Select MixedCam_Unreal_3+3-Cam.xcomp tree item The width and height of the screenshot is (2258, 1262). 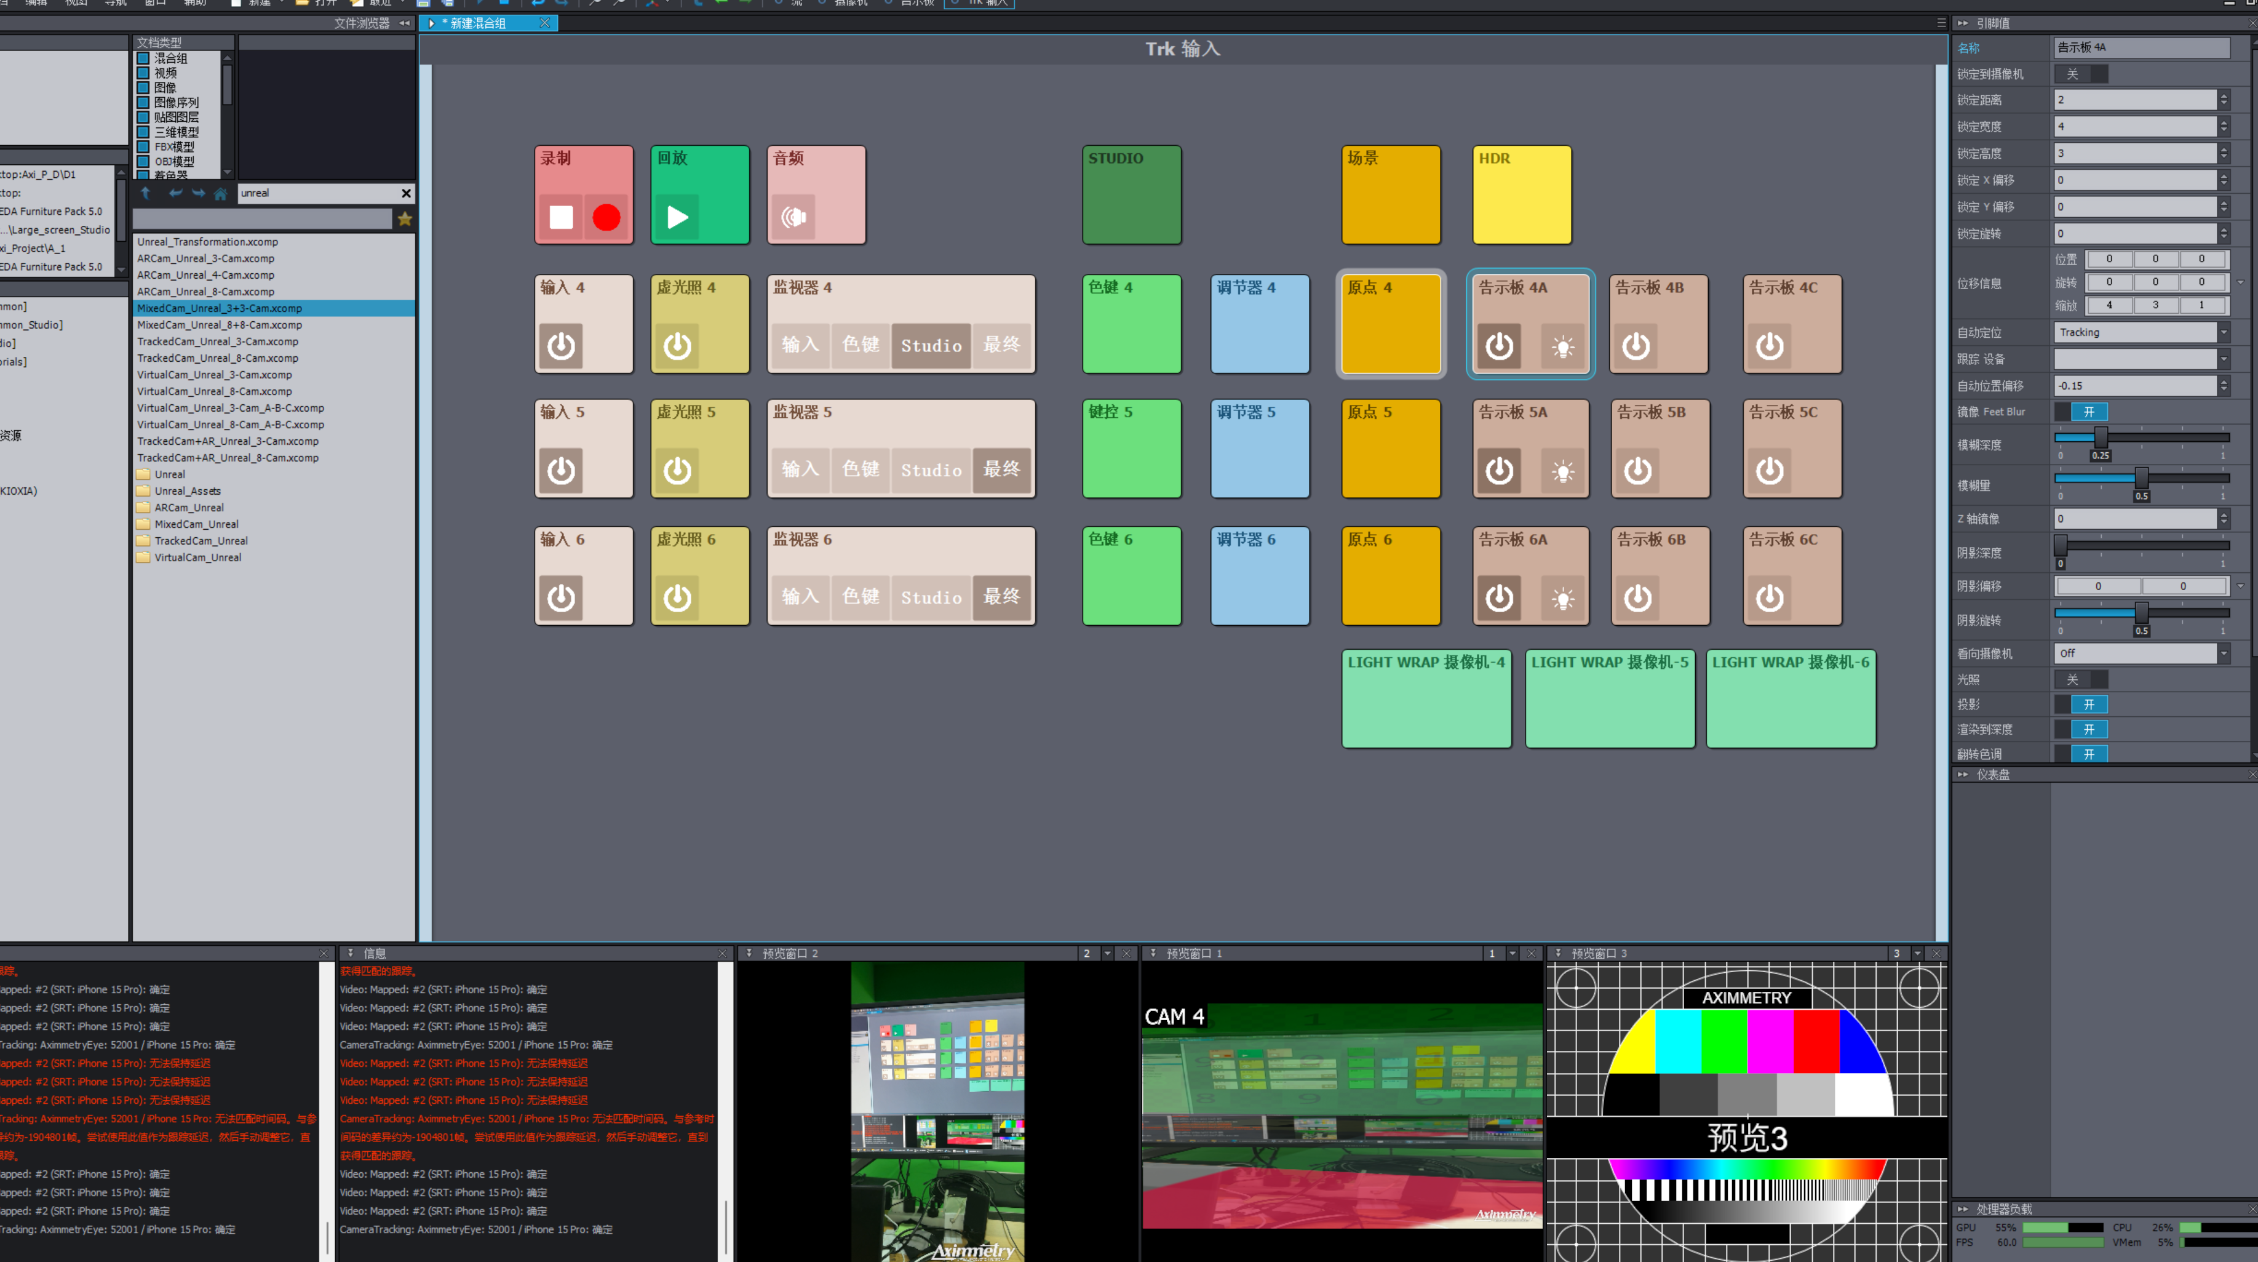pos(219,308)
